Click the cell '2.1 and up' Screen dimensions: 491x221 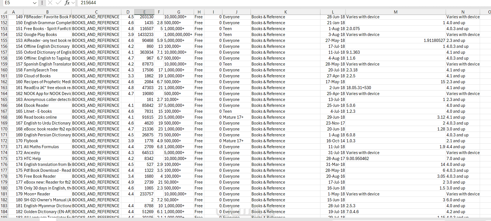pyautogui.click(x=463, y=141)
